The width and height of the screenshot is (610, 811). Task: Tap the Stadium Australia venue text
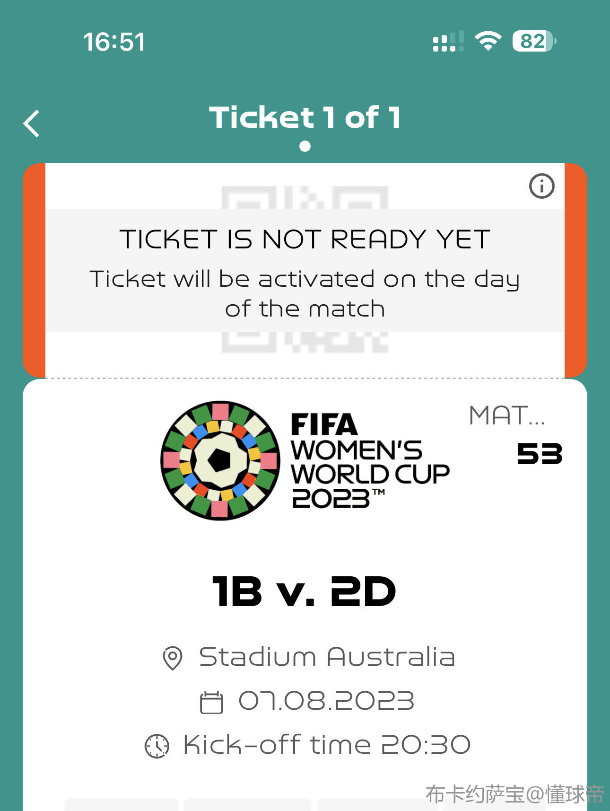pyautogui.click(x=327, y=657)
